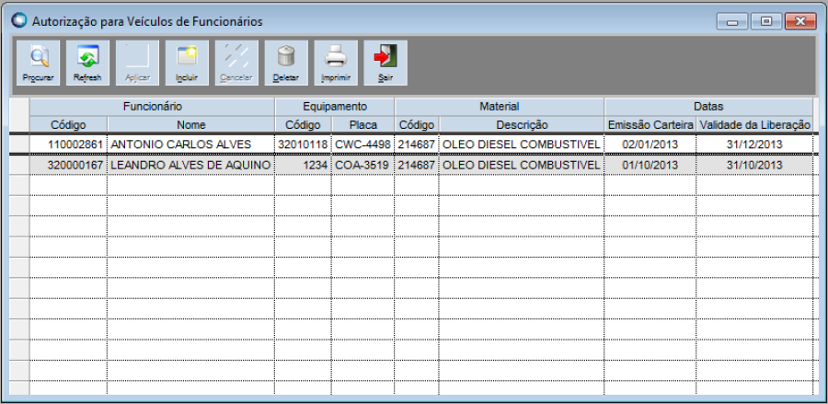Click the Placa column header
The width and height of the screenshot is (828, 404).
pyautogui.click(x=362, y=124)
